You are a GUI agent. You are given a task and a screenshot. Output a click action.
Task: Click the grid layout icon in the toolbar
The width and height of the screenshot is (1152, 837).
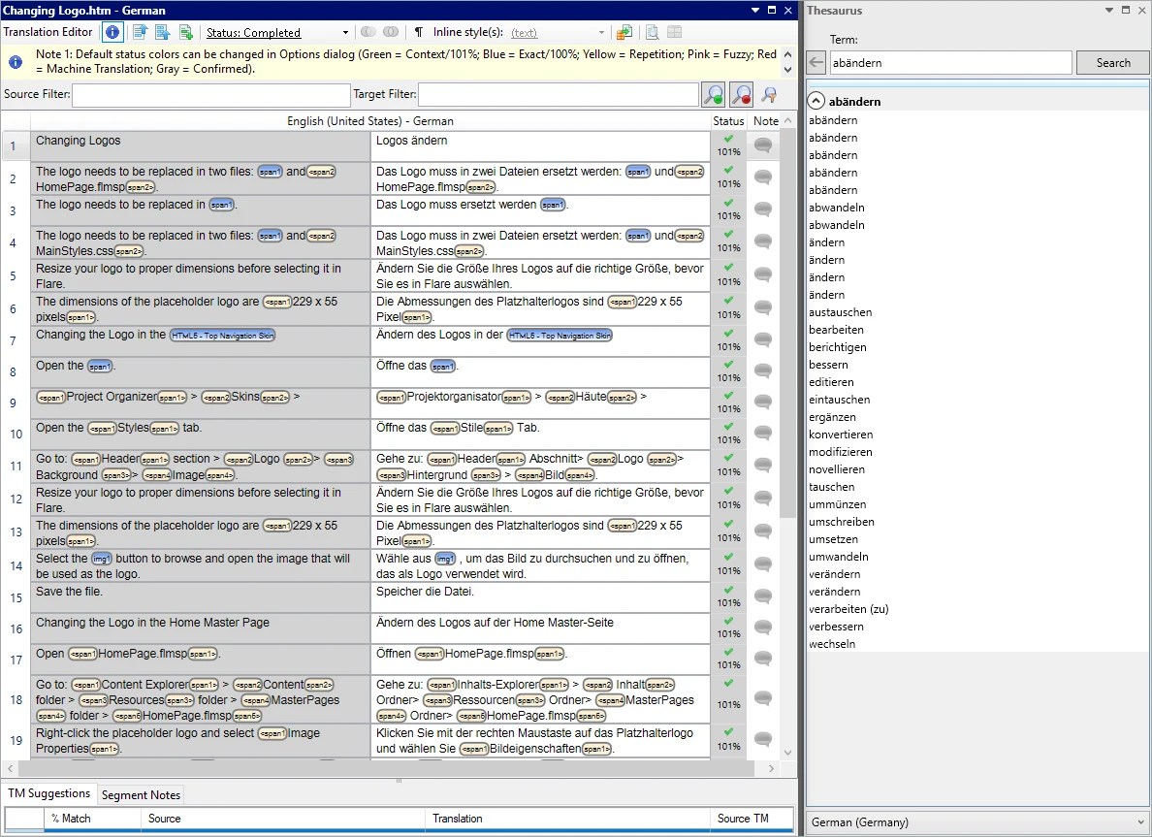675,31
